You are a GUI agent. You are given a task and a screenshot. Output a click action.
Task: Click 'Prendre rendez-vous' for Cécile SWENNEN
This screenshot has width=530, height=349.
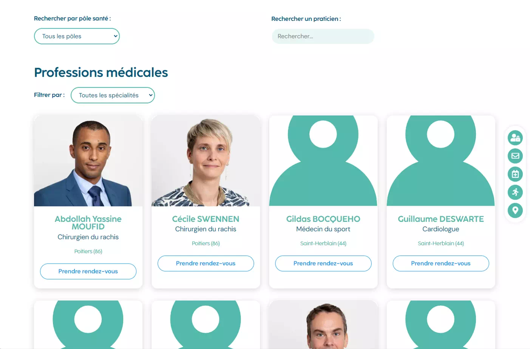pyautogui.click(x=206, y=264)
